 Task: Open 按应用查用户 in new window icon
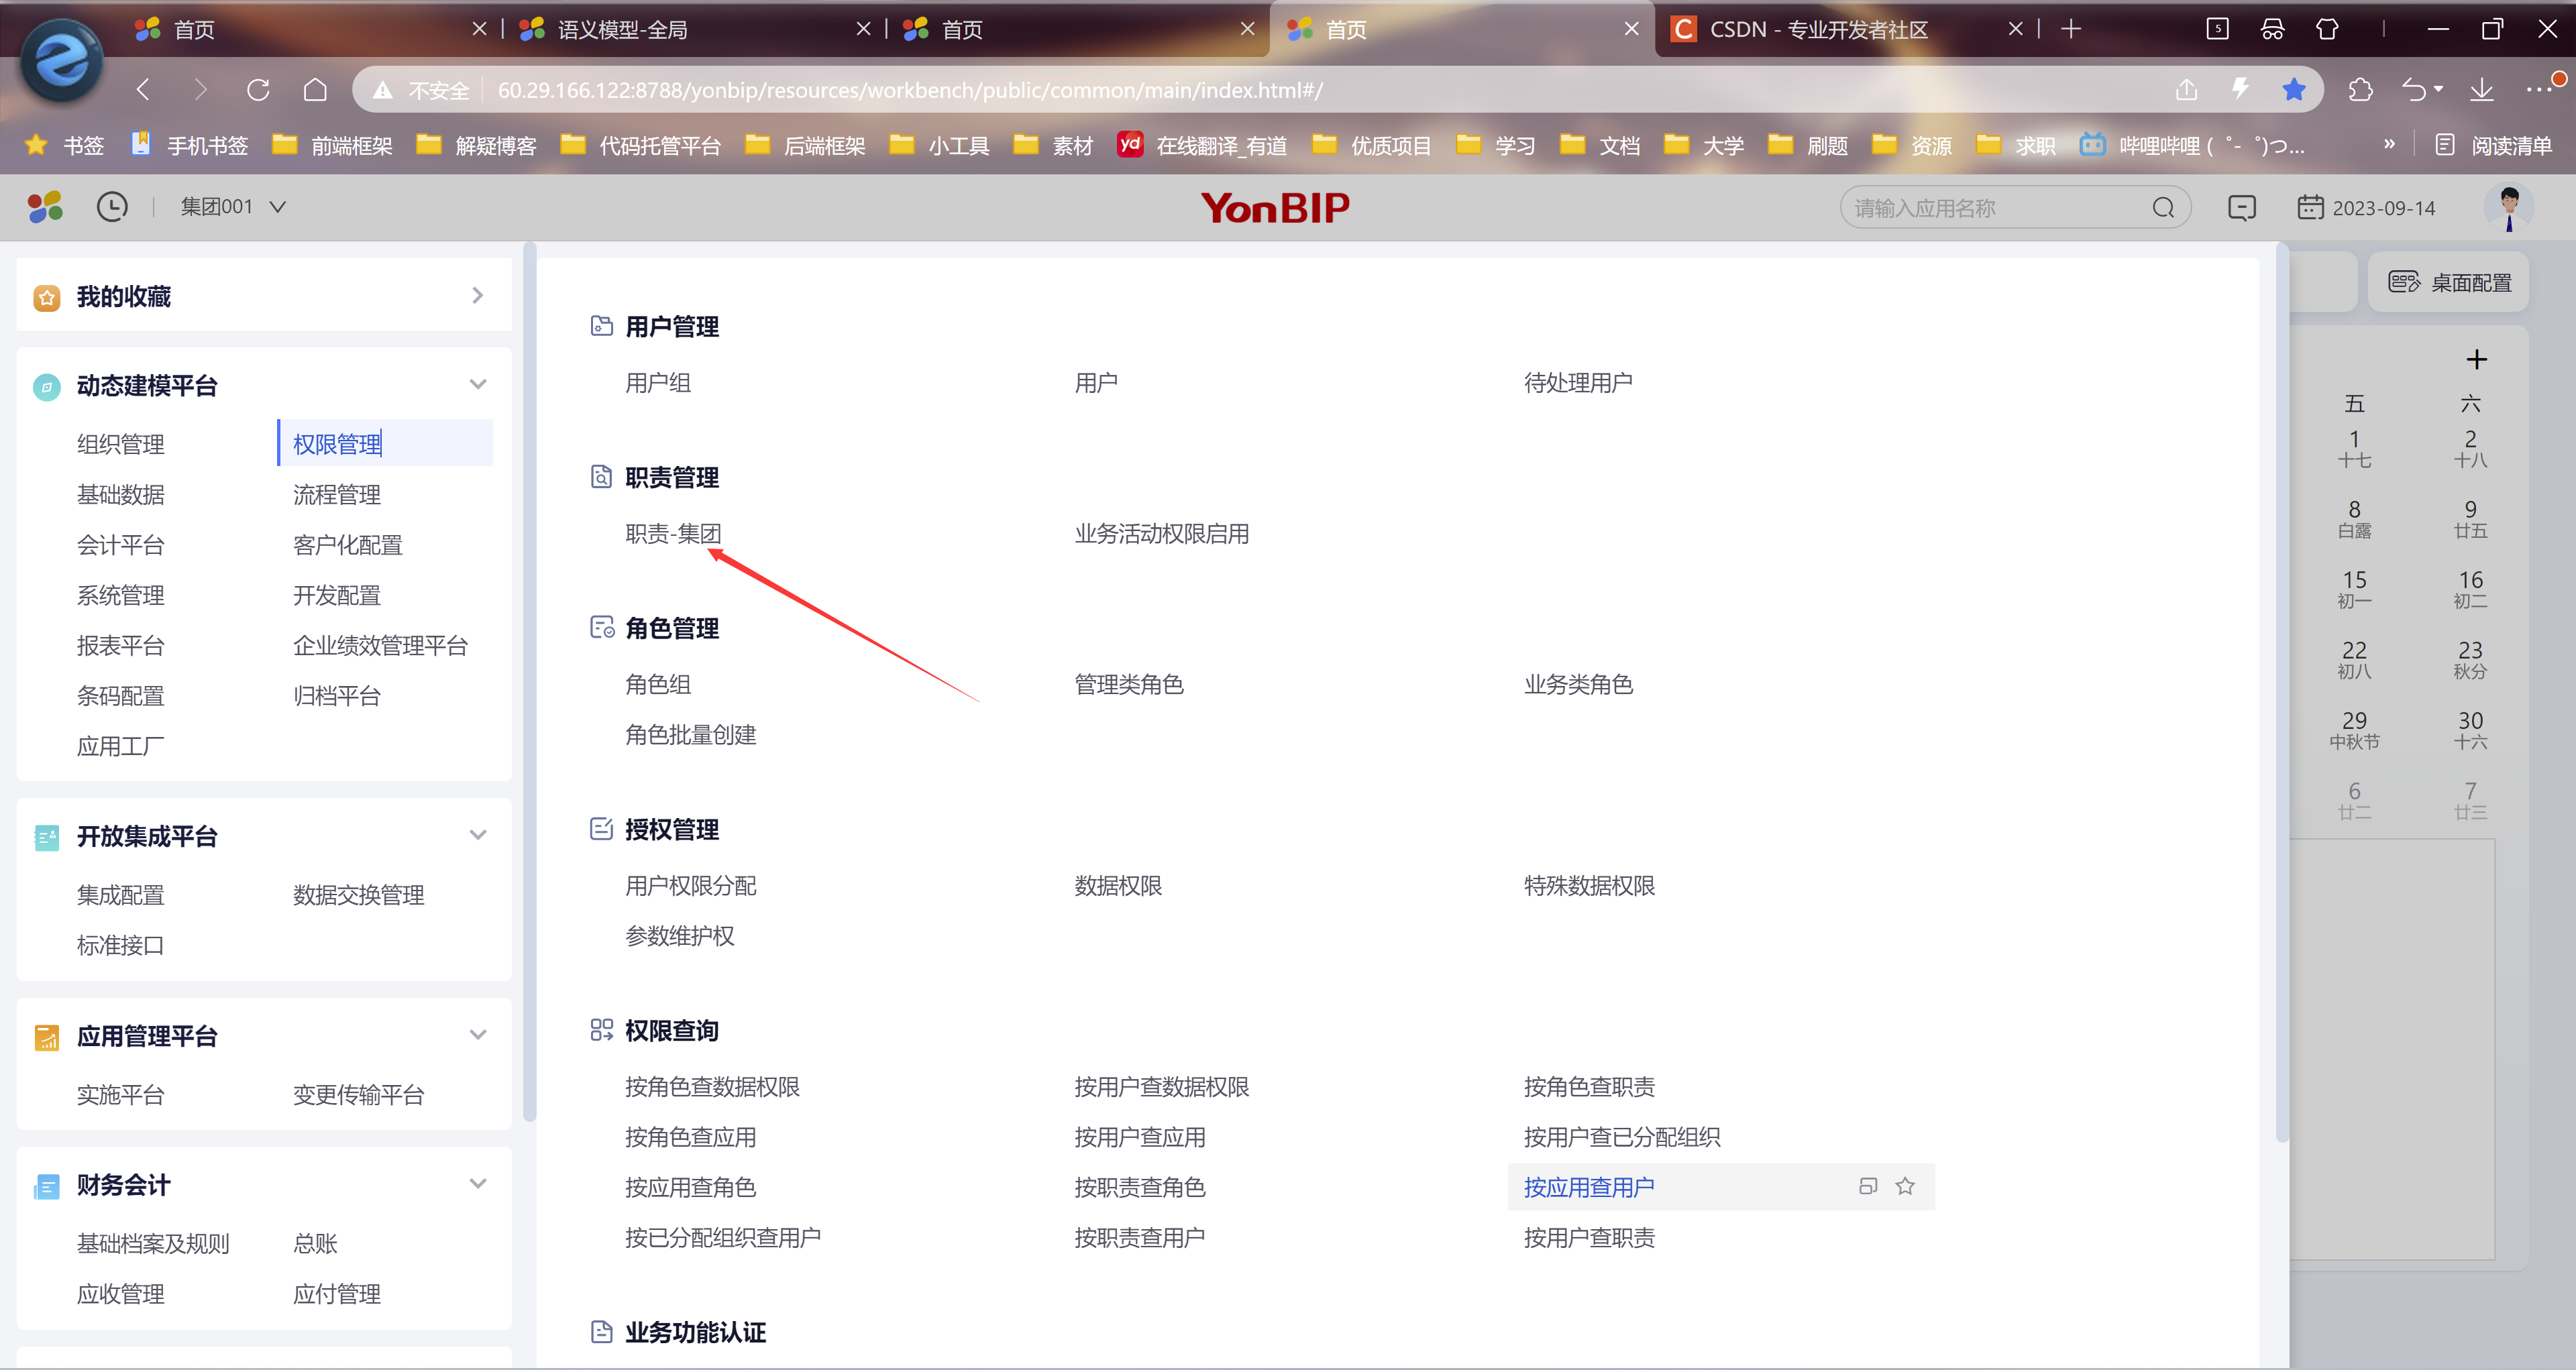[x=1867, y=1186]
